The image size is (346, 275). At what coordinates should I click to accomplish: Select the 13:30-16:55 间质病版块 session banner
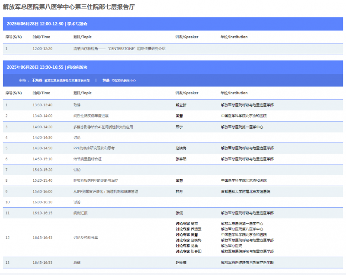(173, 67)
